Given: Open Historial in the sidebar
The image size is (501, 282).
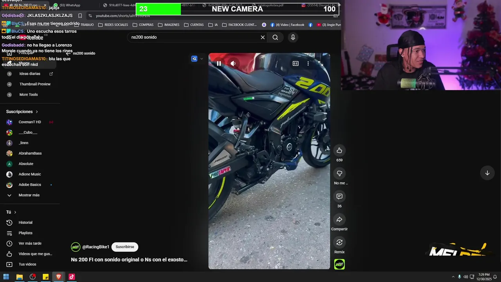Looking at the screenshot, I should (30, 222).
